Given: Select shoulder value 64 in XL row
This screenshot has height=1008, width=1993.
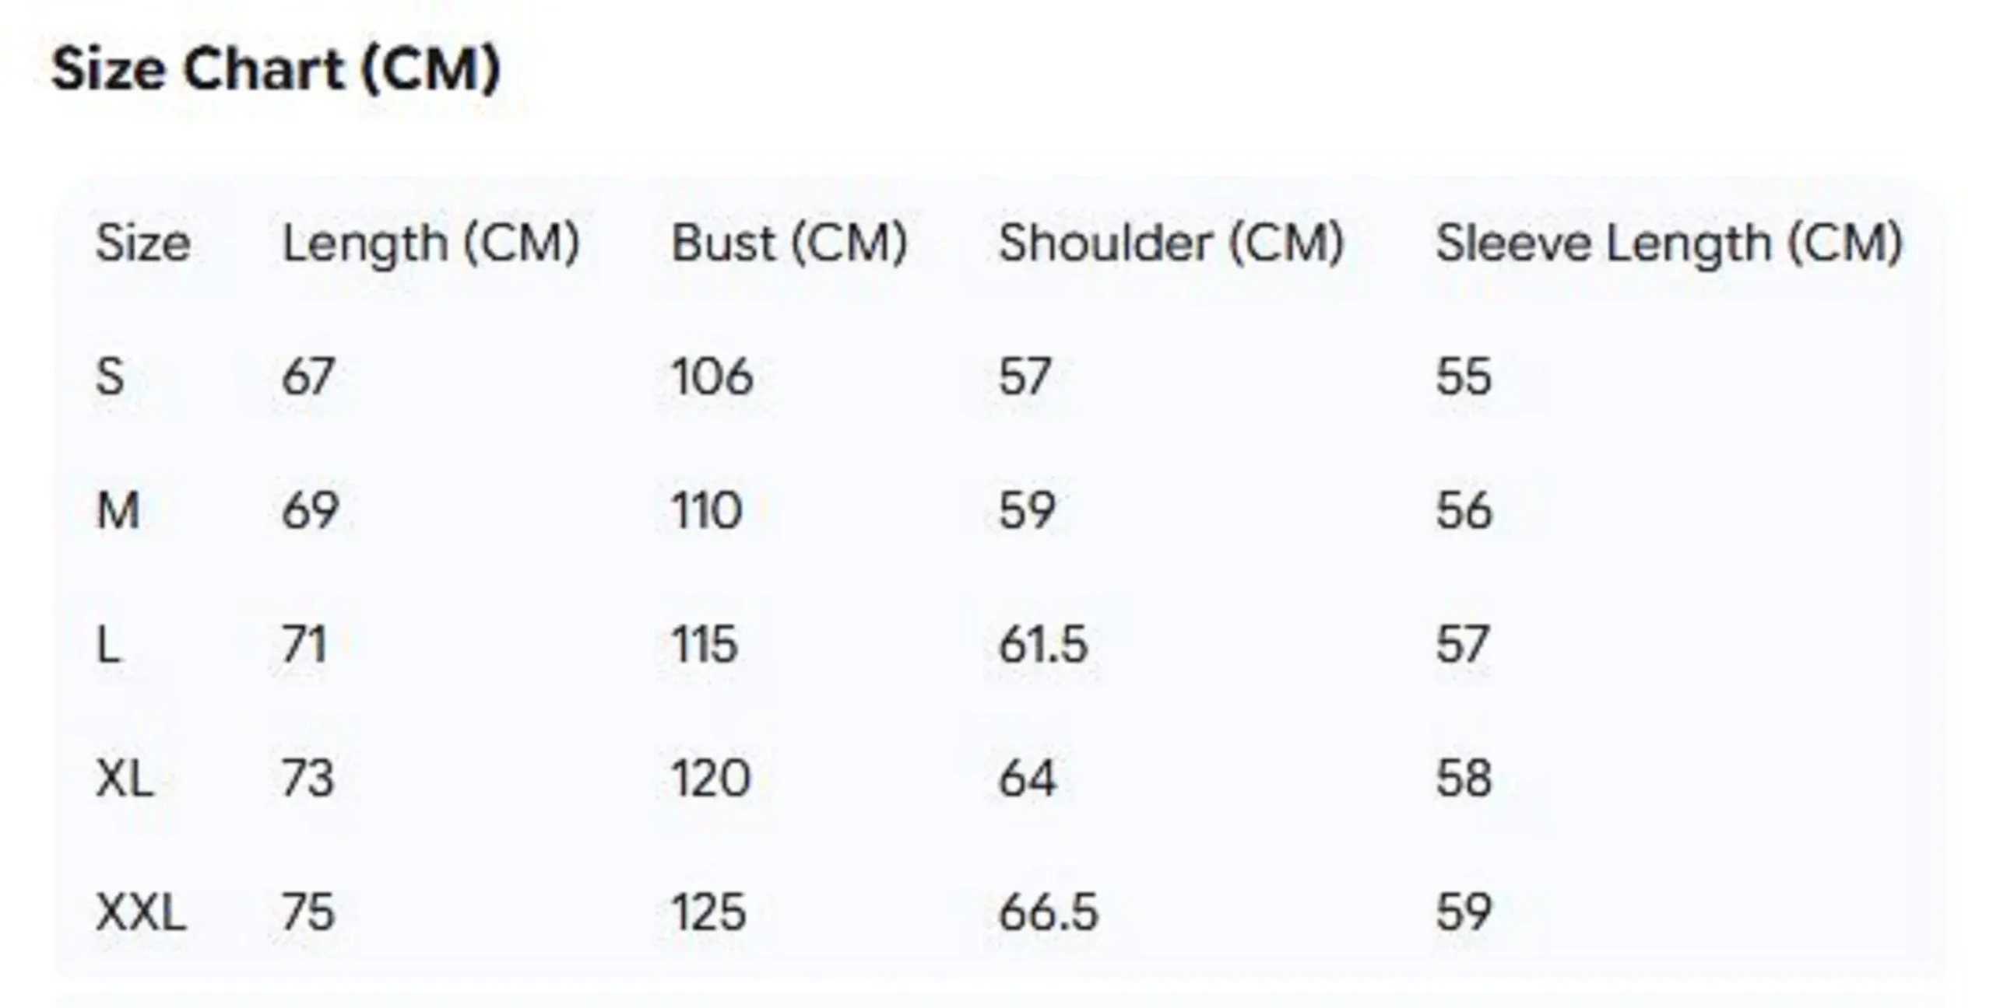Looking at the screenshot, I should point(1027,779).
